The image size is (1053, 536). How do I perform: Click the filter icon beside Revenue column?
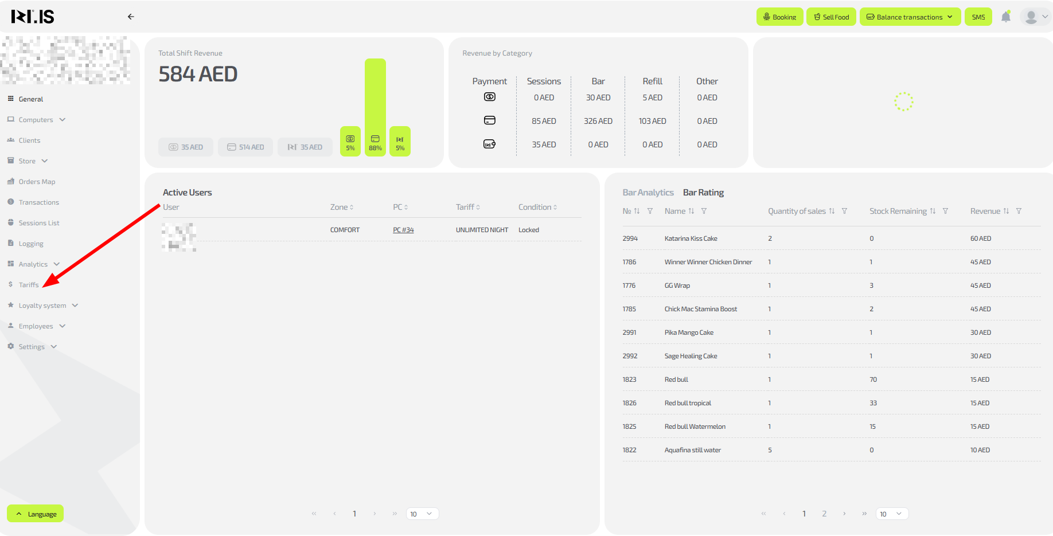[x=1019, y=212]
